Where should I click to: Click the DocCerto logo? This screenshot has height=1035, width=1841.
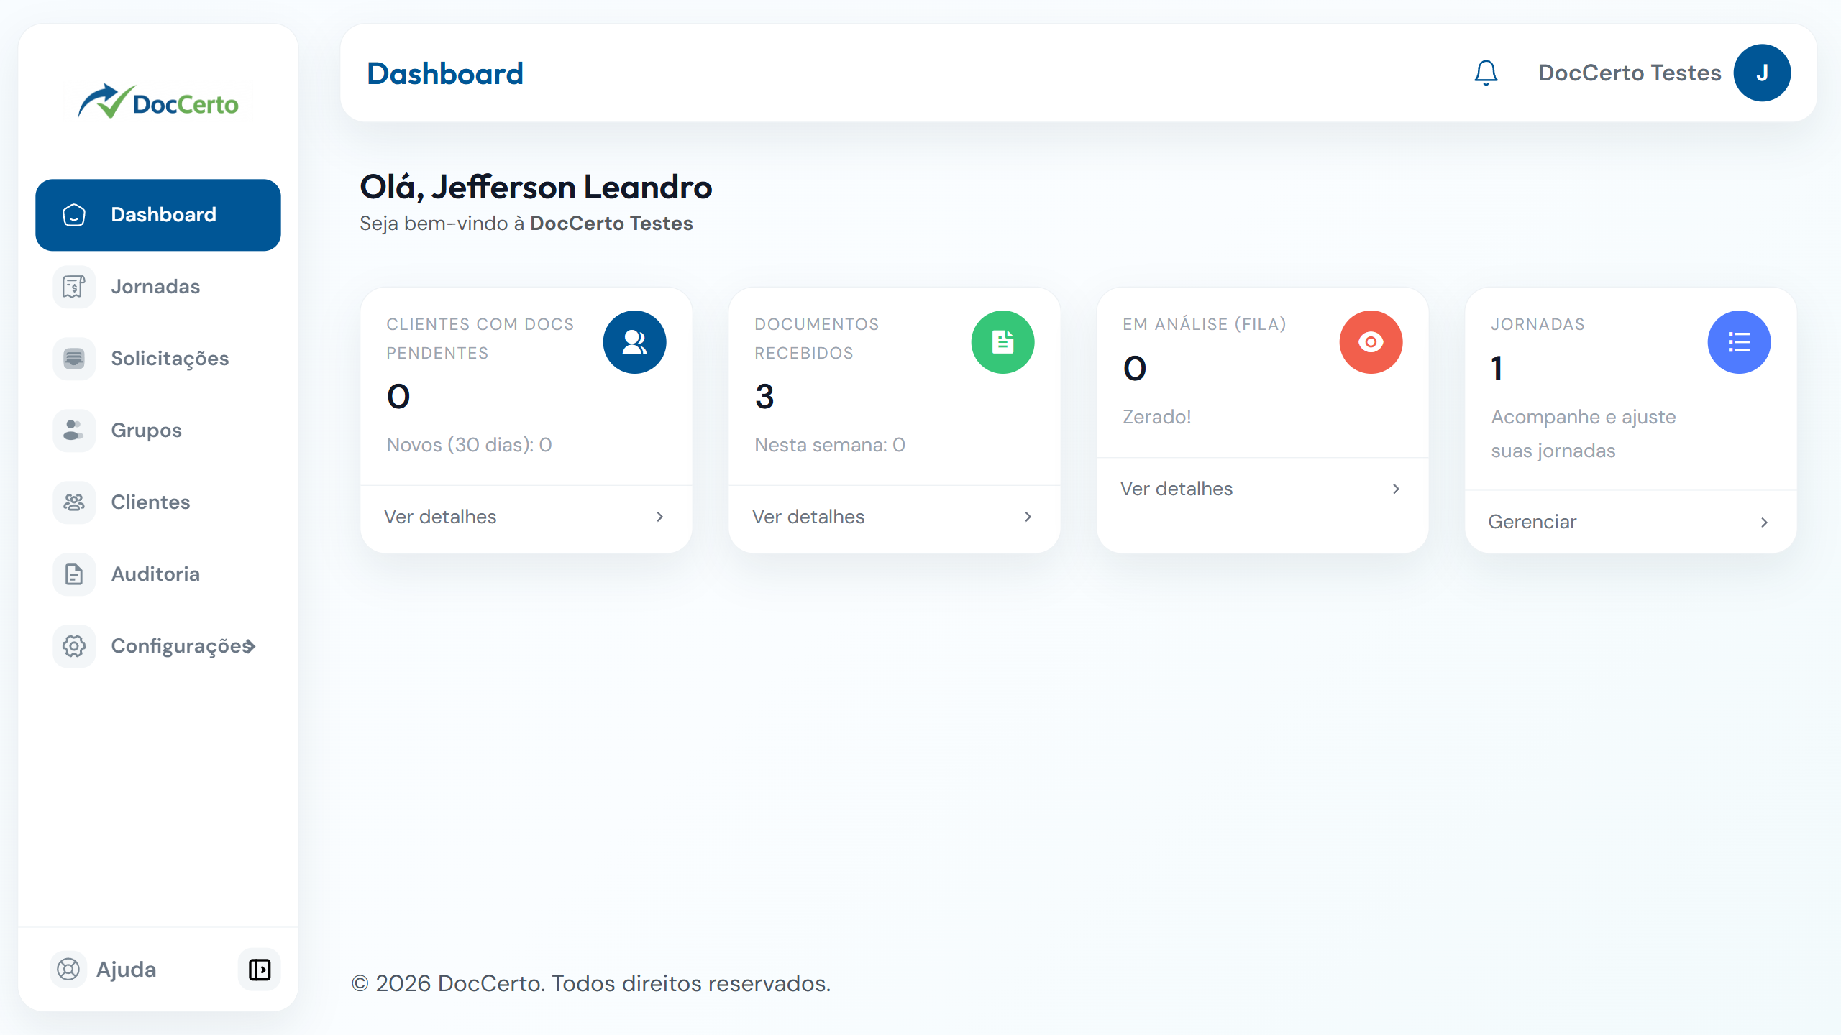tap(158, 102)
